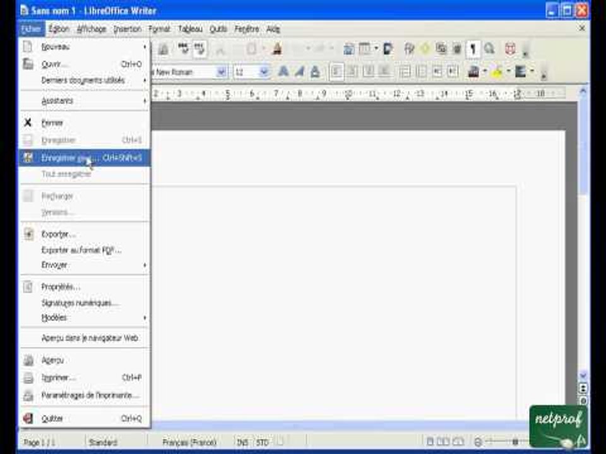Open the Navigator star icon

pyautogui.click(x=425, y=49)
